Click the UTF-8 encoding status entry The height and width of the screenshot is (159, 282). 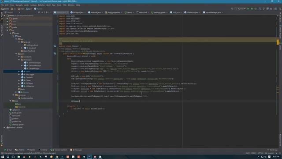[x=260, y=153]
